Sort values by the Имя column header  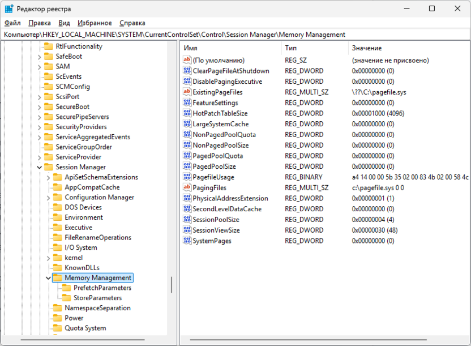pyautogui.click(x=232, y=48)
